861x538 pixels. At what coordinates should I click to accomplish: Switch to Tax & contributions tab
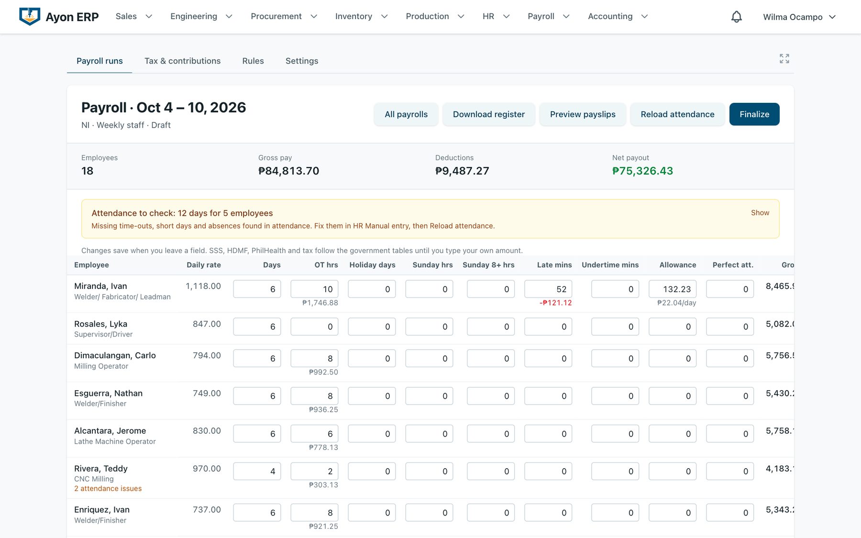[182, 61]
